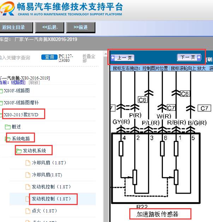This screenshot has height=222, width=213.
Task: Collapse the 发动机系统 node
Action: tap(34, 151)
